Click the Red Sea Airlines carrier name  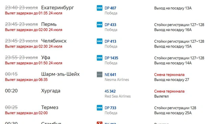pos(118,96)
